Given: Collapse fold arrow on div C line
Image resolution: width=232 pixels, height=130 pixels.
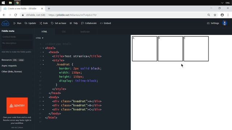Looking at the screenshot, I should click(x=43, y=109).
